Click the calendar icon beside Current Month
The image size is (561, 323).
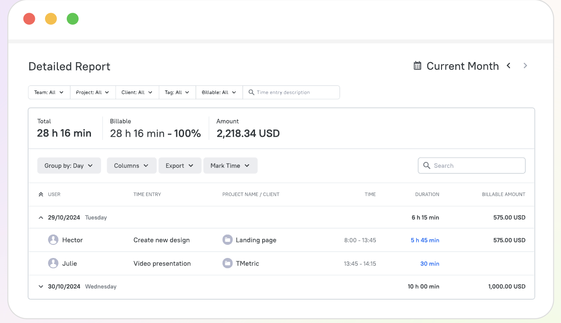click(417, 66)
